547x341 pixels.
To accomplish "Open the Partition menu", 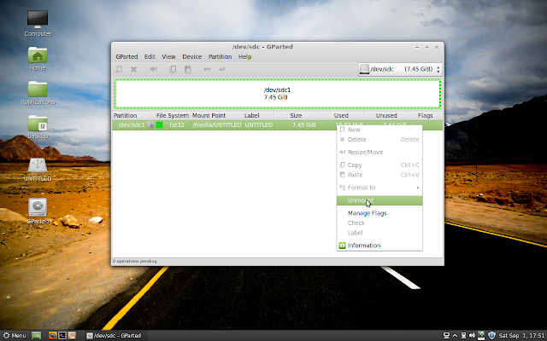I will coord(220,57).
